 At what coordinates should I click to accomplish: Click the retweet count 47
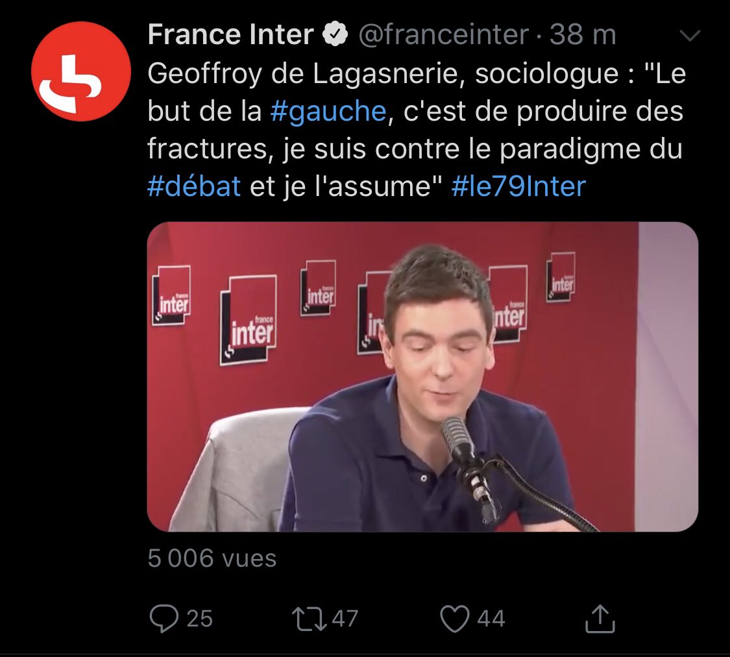click(345, 619)
